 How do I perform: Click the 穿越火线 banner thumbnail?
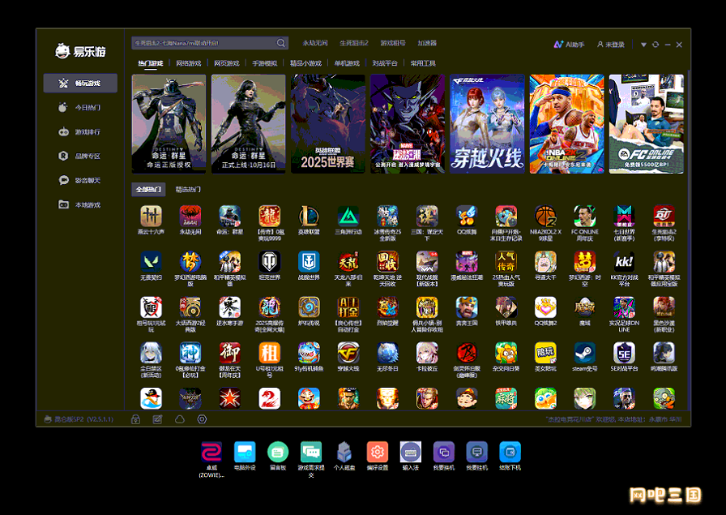pyautogui.click(x=487, y=123)
